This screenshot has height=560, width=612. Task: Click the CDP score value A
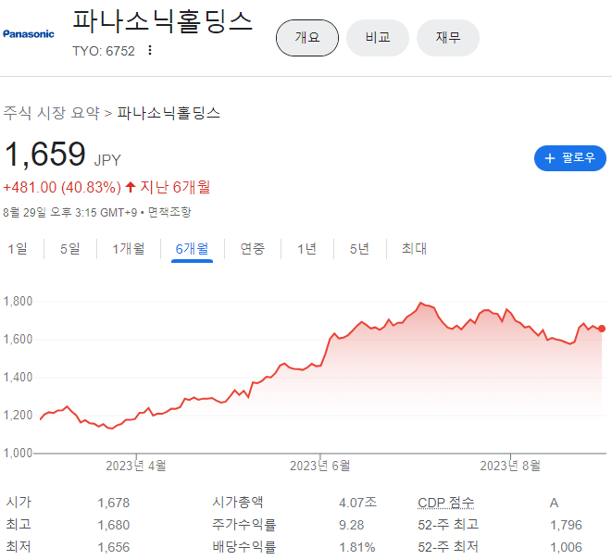pyautogui.click(x=554, y=503)
